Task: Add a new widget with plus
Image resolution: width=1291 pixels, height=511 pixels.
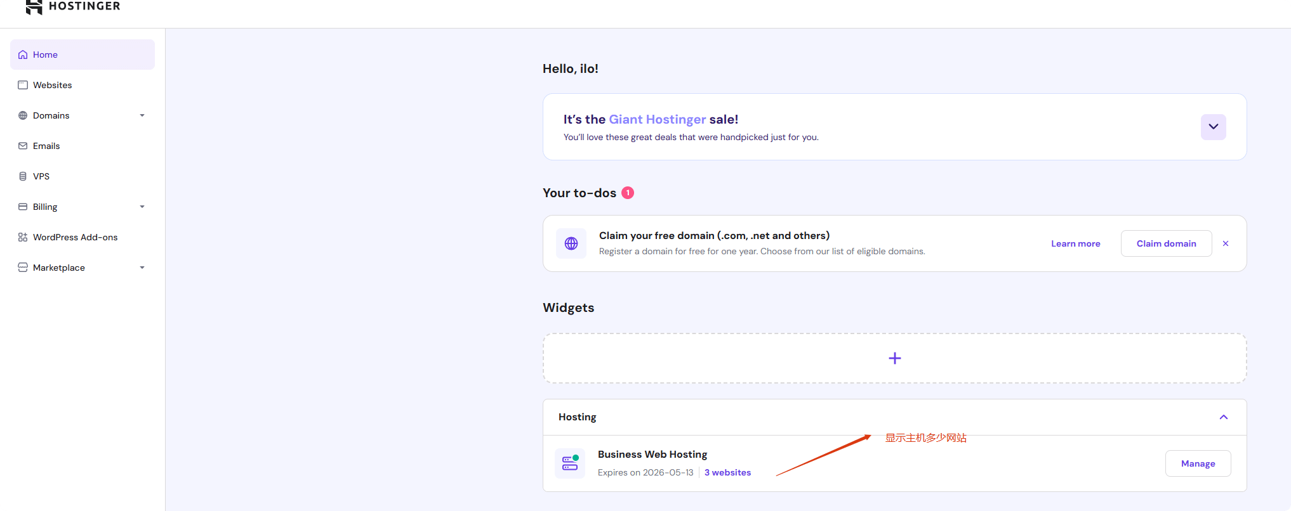Action: coord(894,358)
